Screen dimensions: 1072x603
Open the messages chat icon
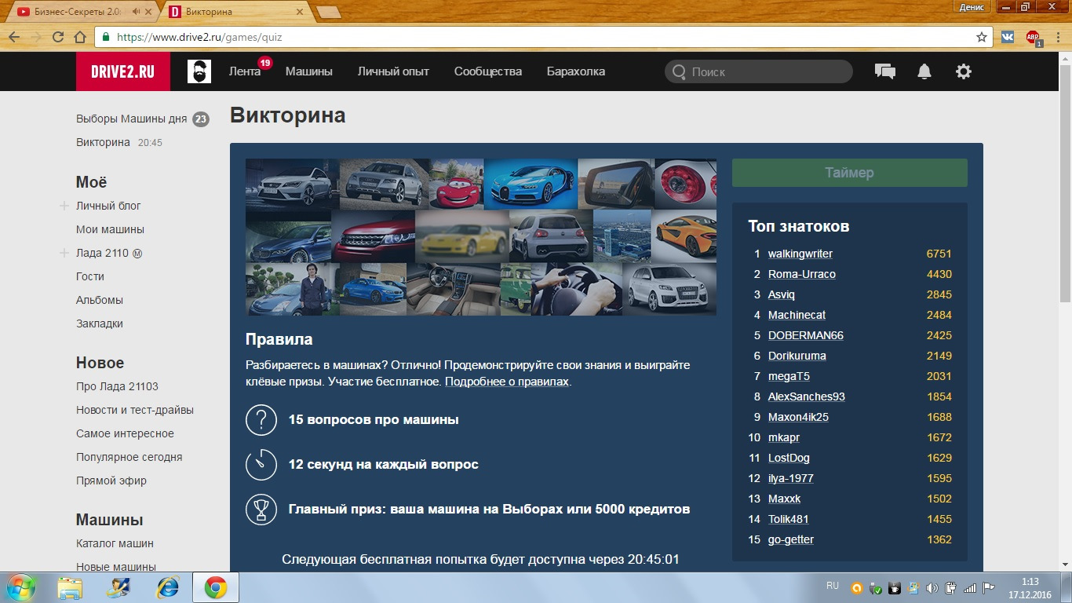pos(884,71)
